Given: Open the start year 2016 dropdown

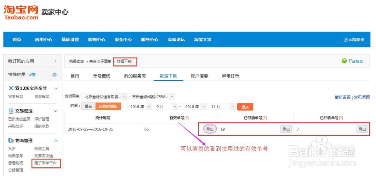Looking at the screenshot, I should [x=139, y=107].
